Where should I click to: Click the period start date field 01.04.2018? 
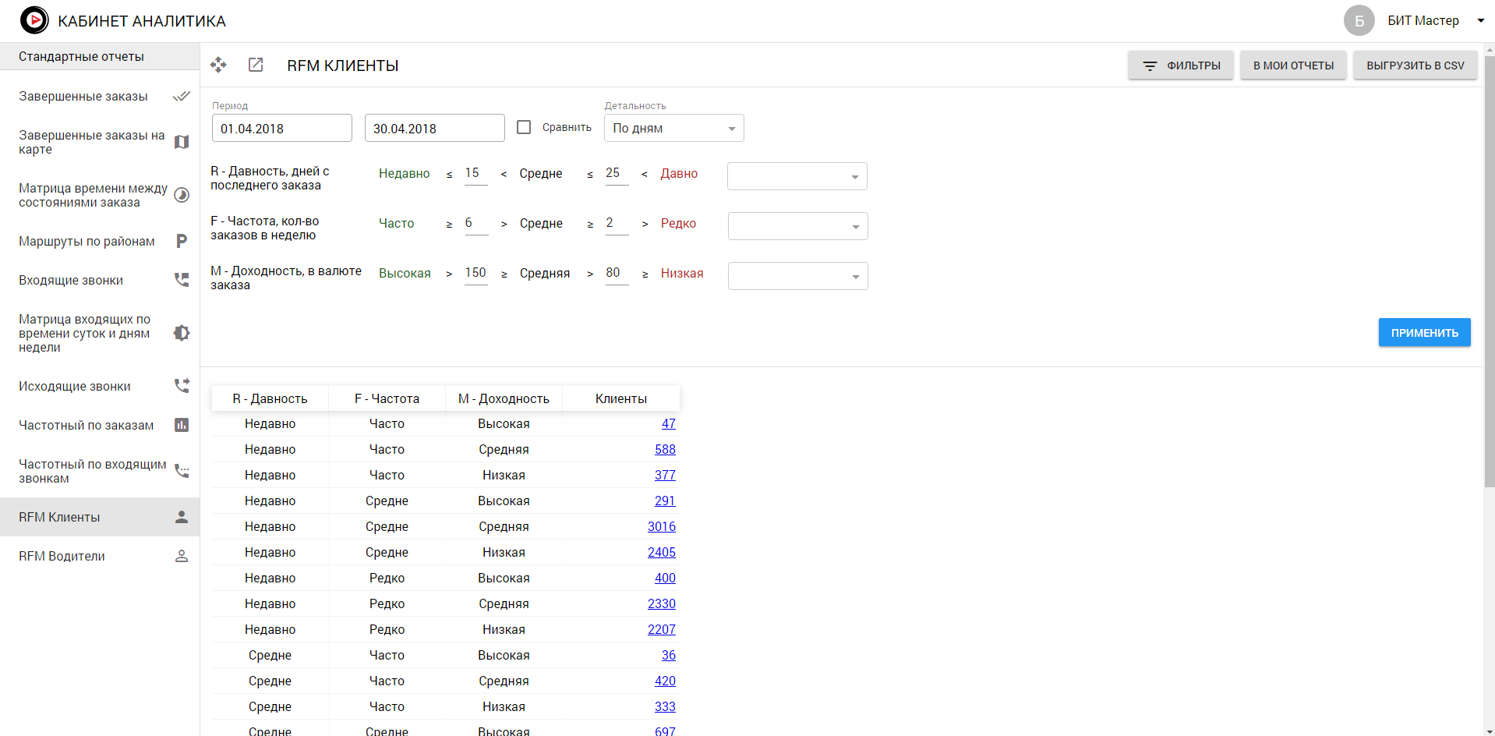click(281, 129)
